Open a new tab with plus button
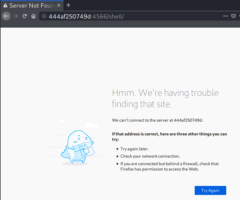Screen dimensions: 240x200 click(x=68, y=5)
